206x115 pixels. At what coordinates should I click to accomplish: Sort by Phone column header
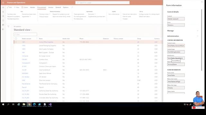pyautogui.click(x=81, y=39)
